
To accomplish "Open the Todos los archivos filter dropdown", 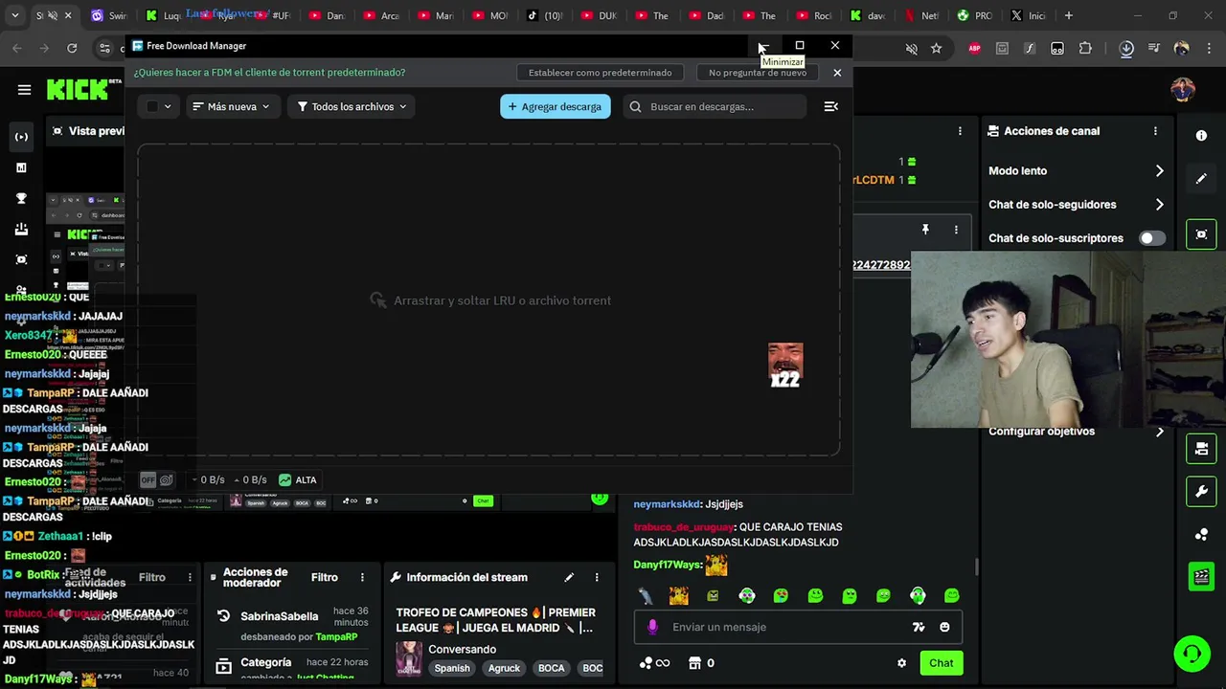I will (352, 106).
